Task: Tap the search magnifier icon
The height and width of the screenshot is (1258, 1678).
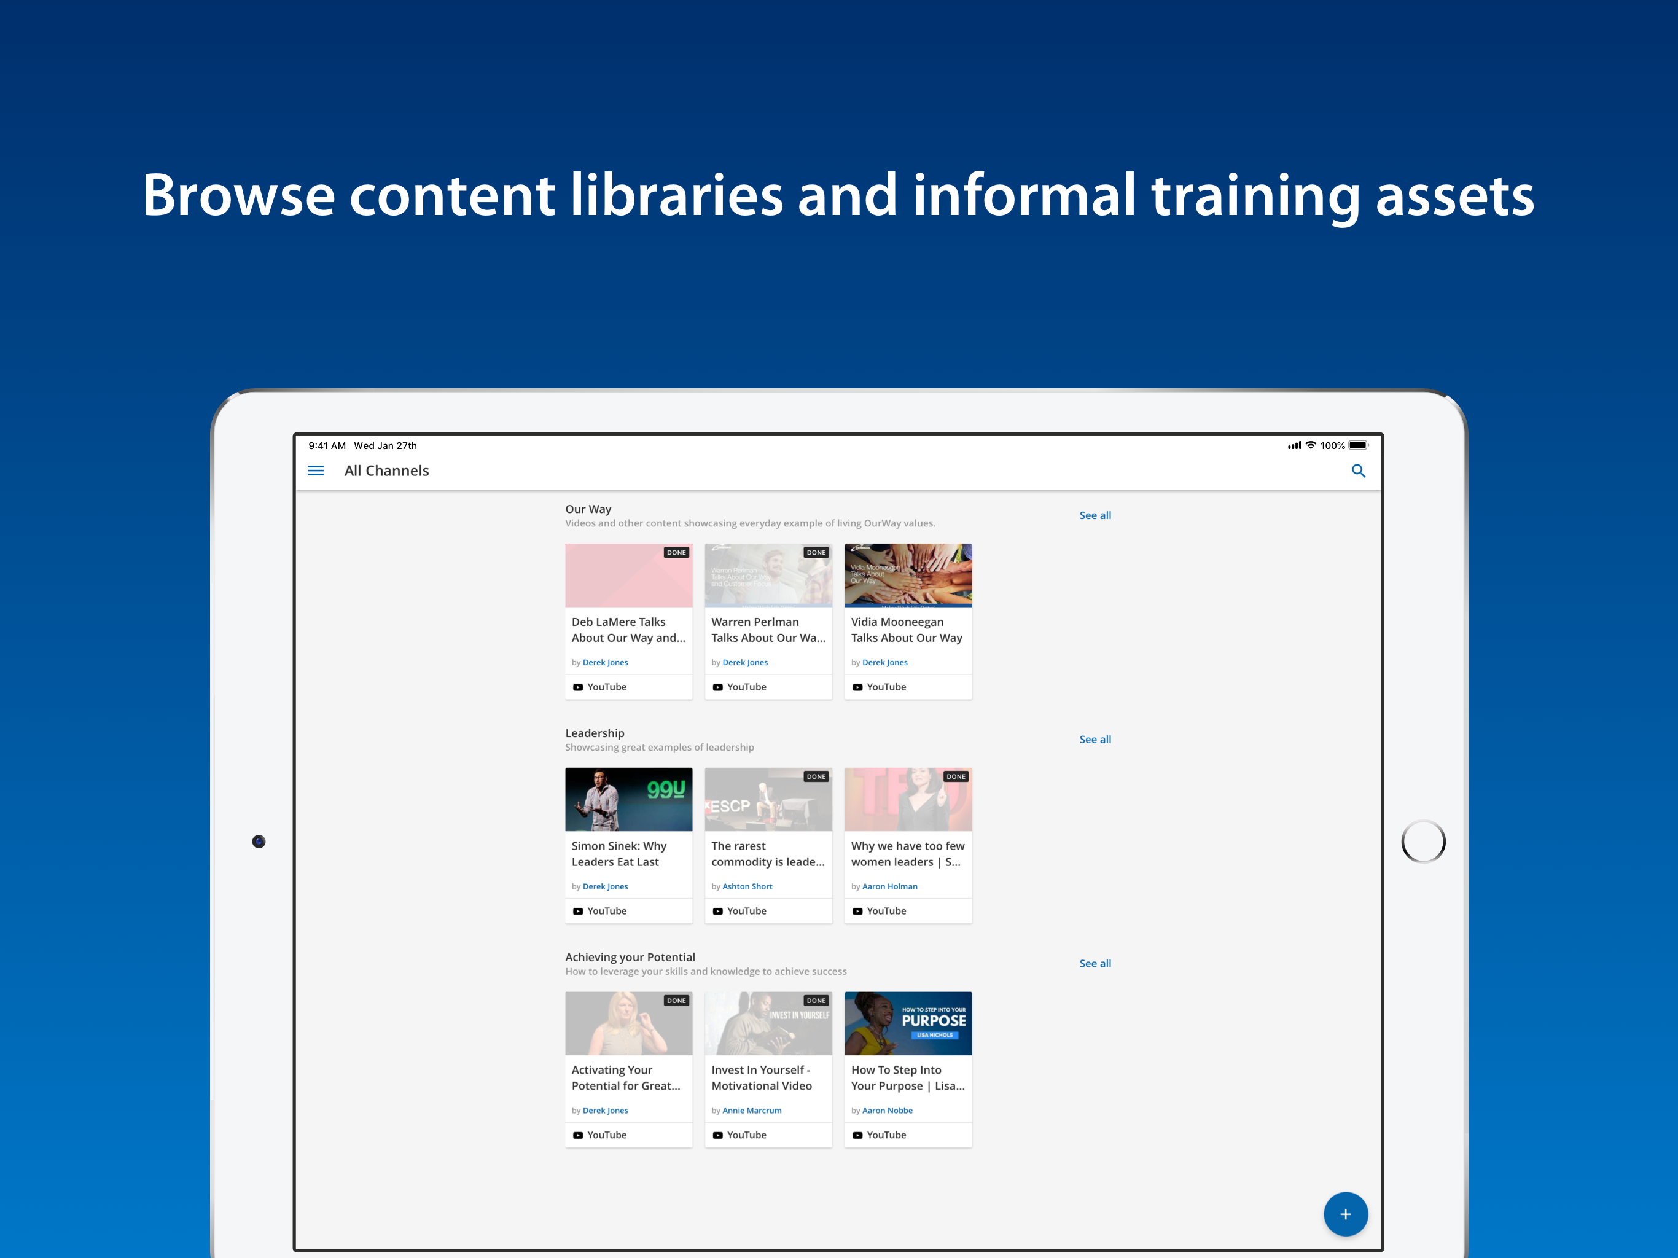Action: click(x=1358, y=471)
